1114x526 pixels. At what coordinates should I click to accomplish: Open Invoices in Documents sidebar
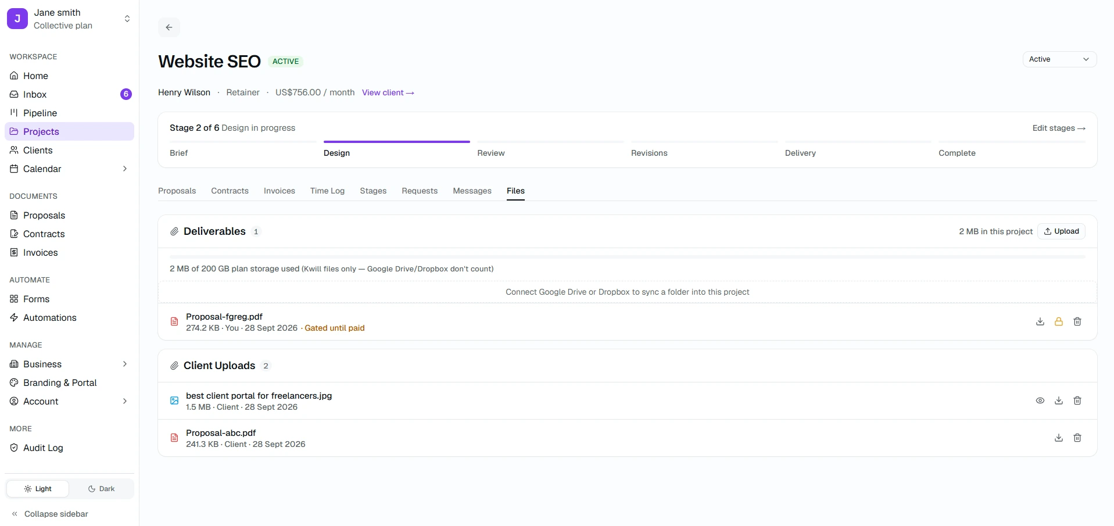click(x=69, y=252)
